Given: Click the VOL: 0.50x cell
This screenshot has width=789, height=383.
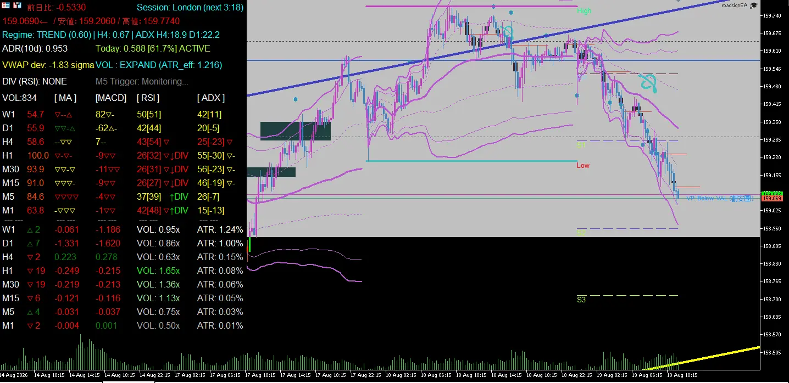Looking at the screenshot, I should (x=158, y=325).
